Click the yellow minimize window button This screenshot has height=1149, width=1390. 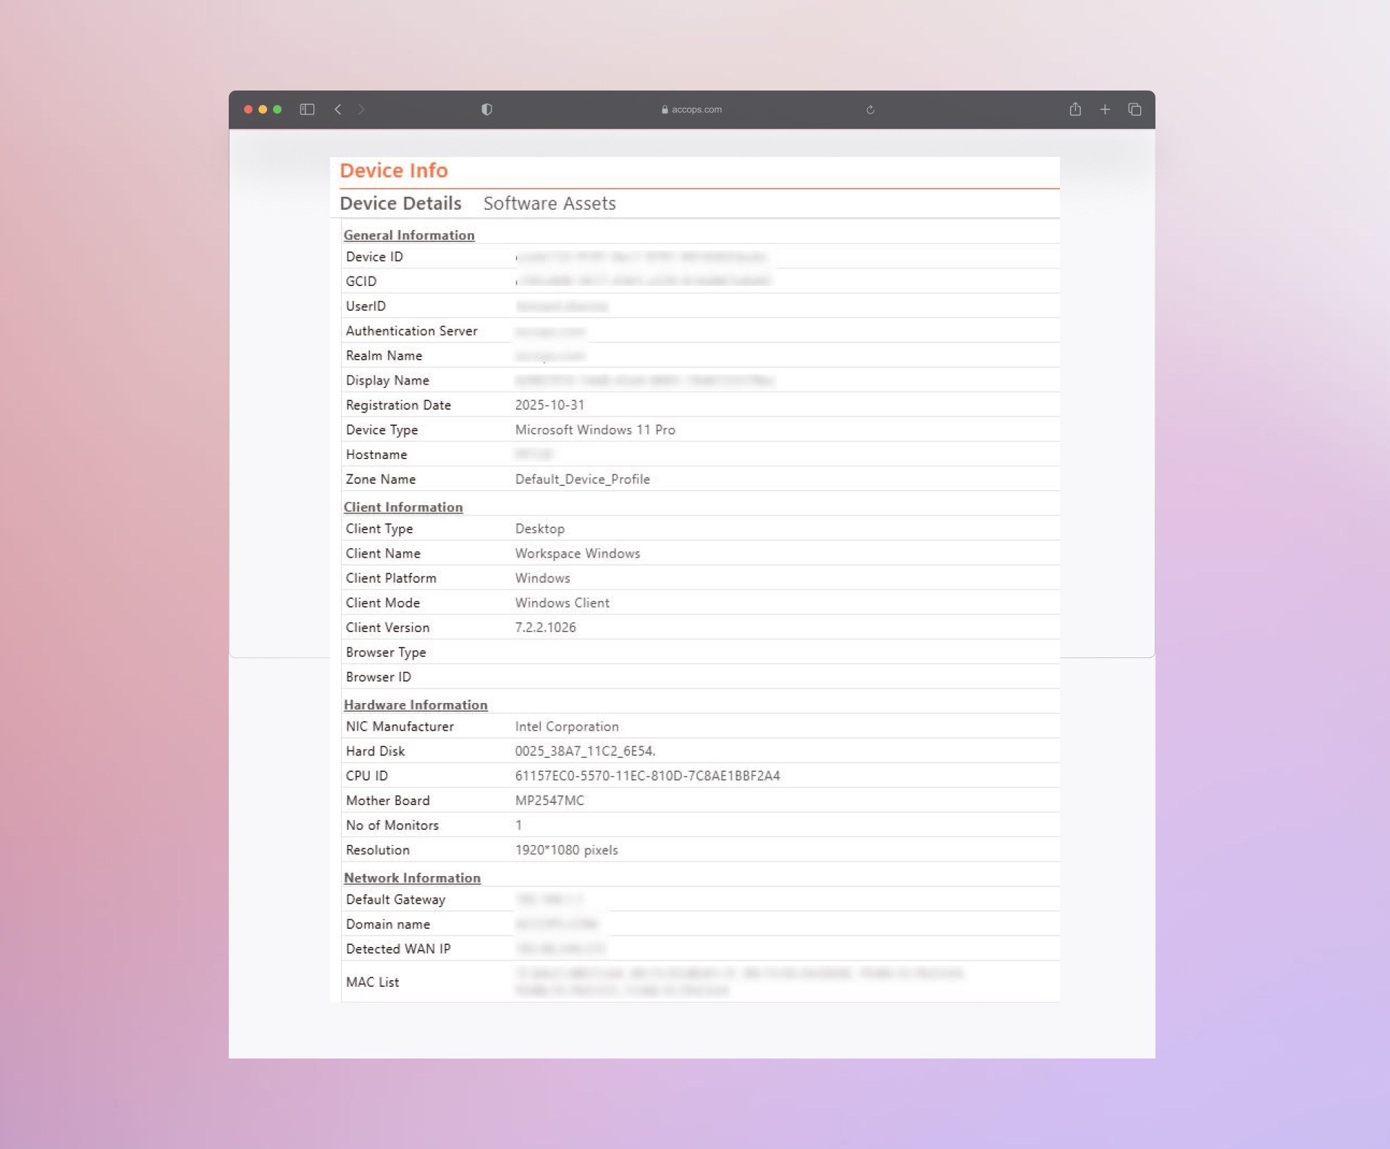click(x=263, y=109)
